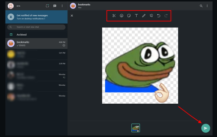Select the pencil draw tool
217x137 pixels.
click(x=144, y=16)
